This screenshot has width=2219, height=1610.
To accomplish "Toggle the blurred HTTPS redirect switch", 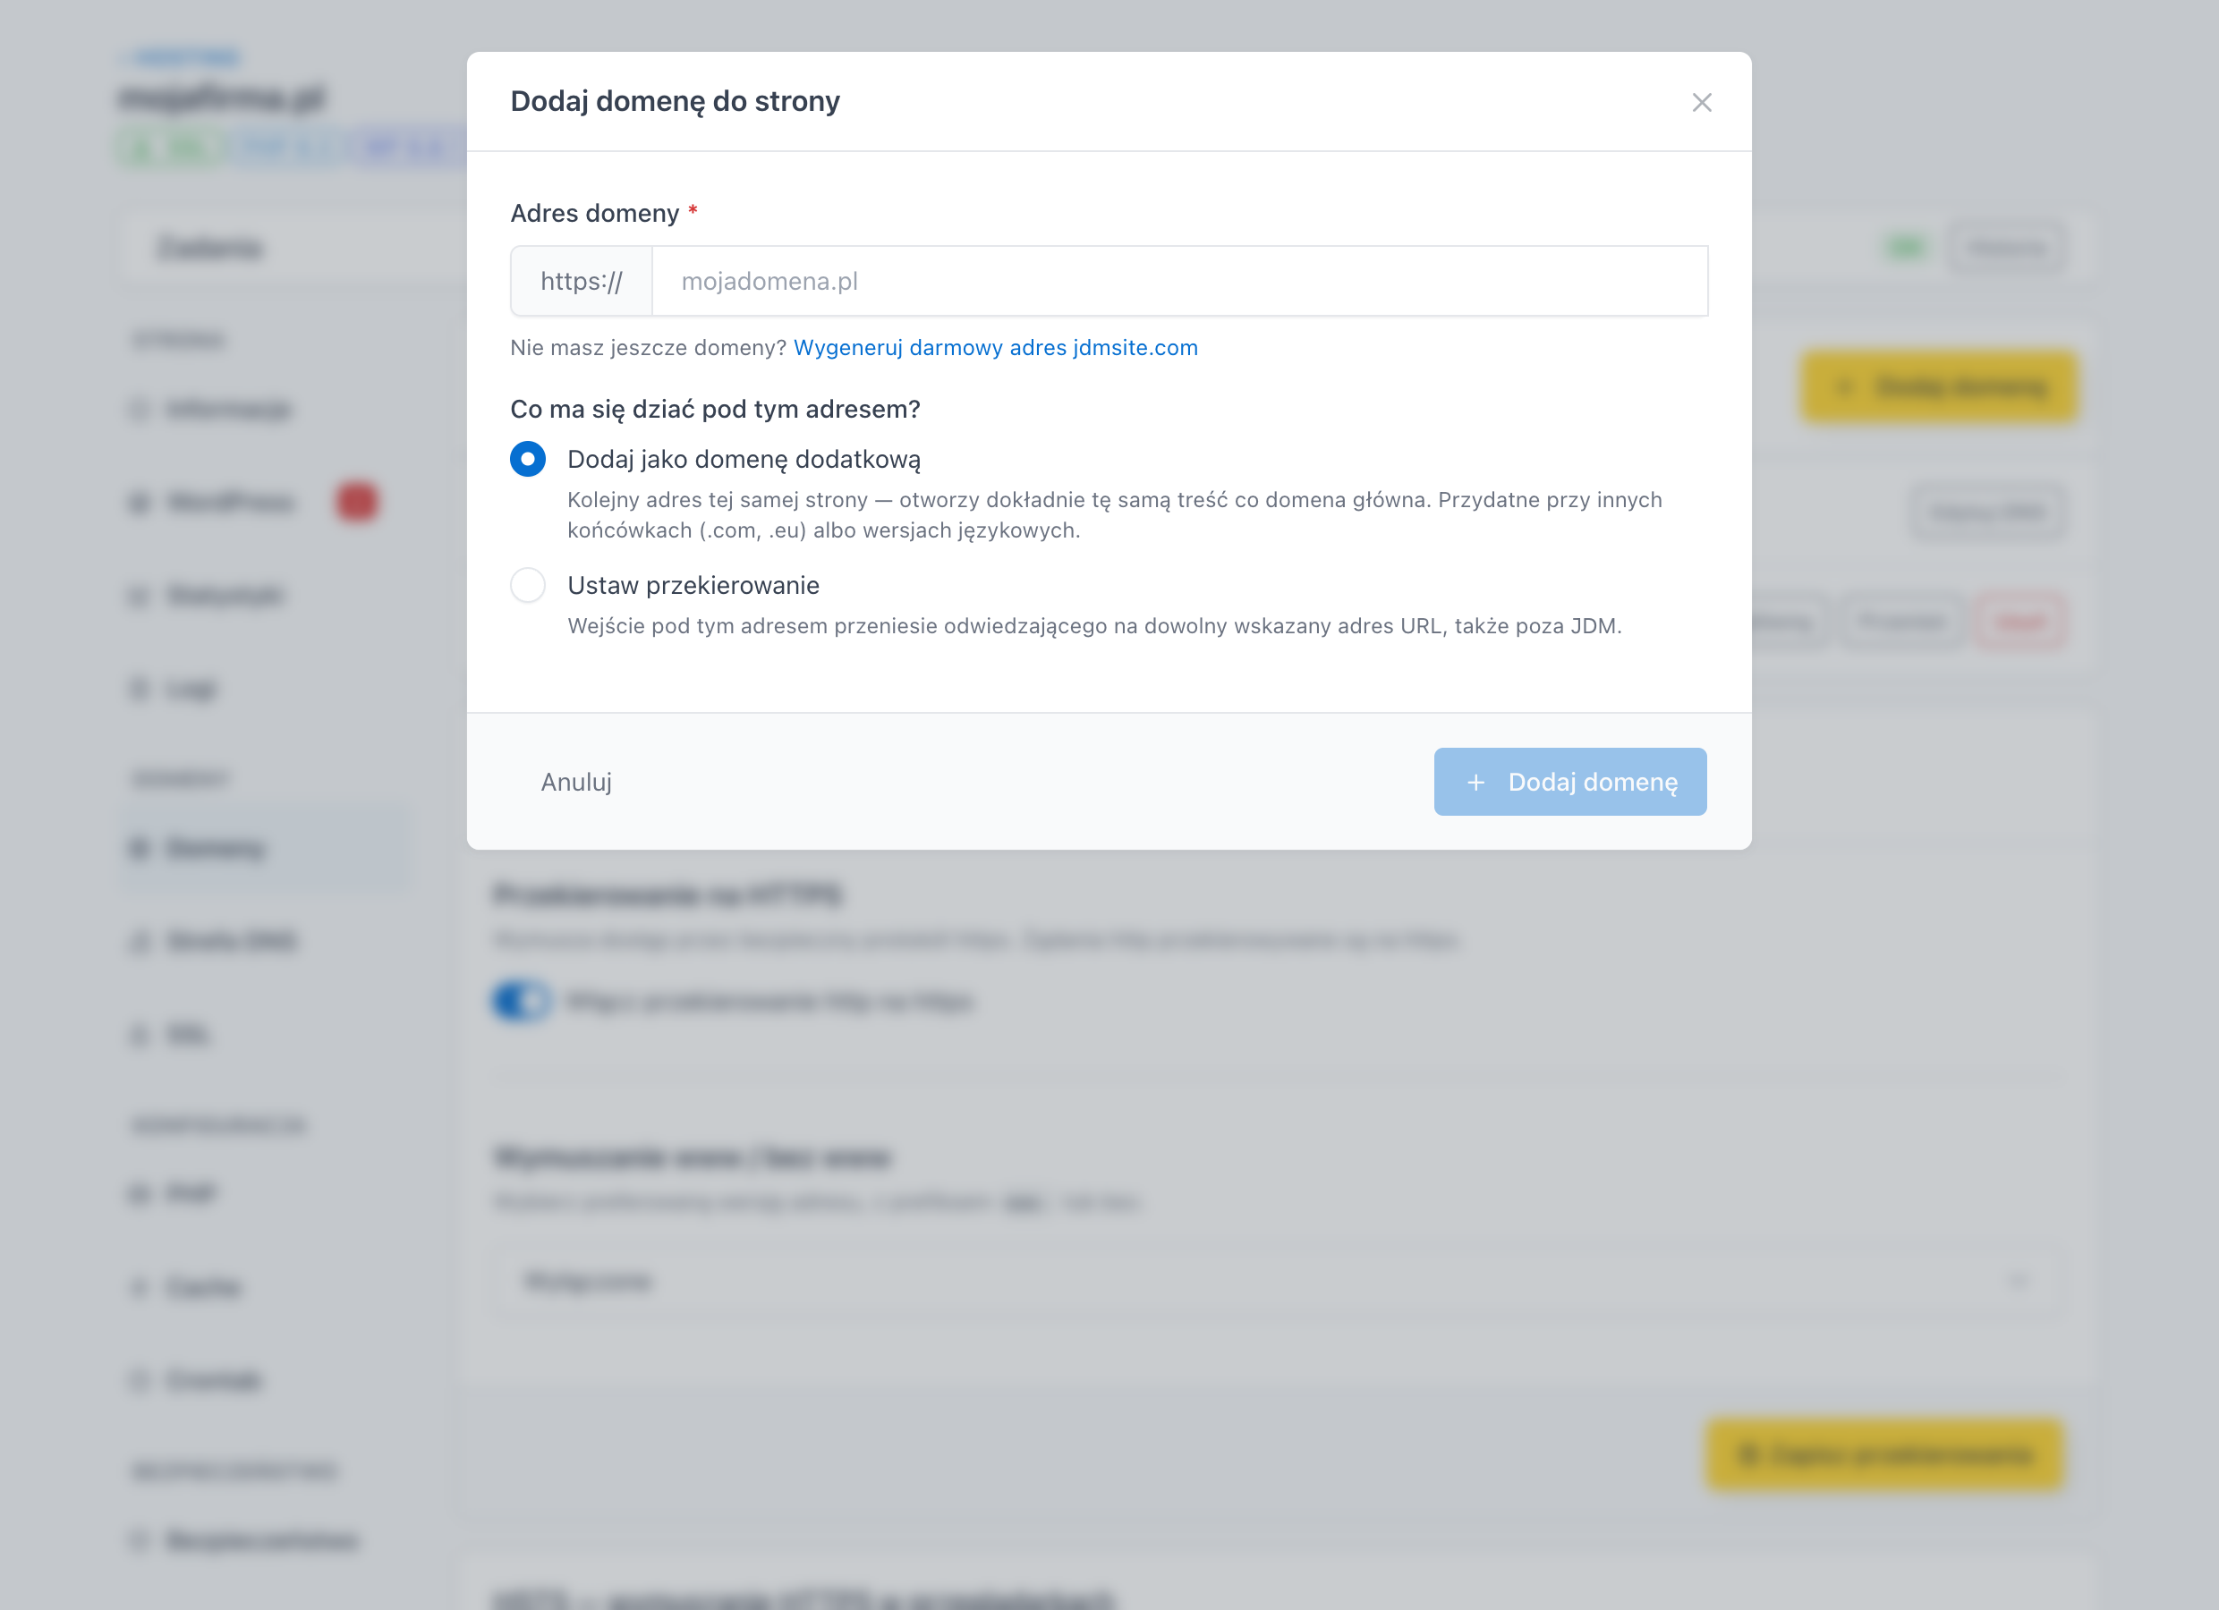I will click(x=521, y=1001).
